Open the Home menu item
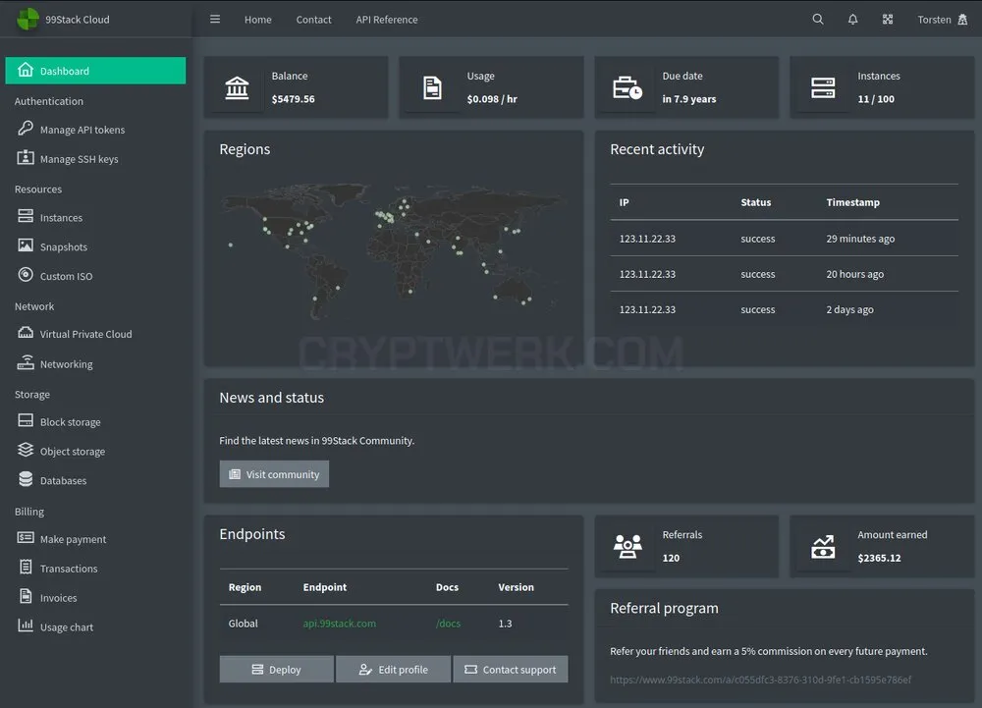 [x=258, y=20]
